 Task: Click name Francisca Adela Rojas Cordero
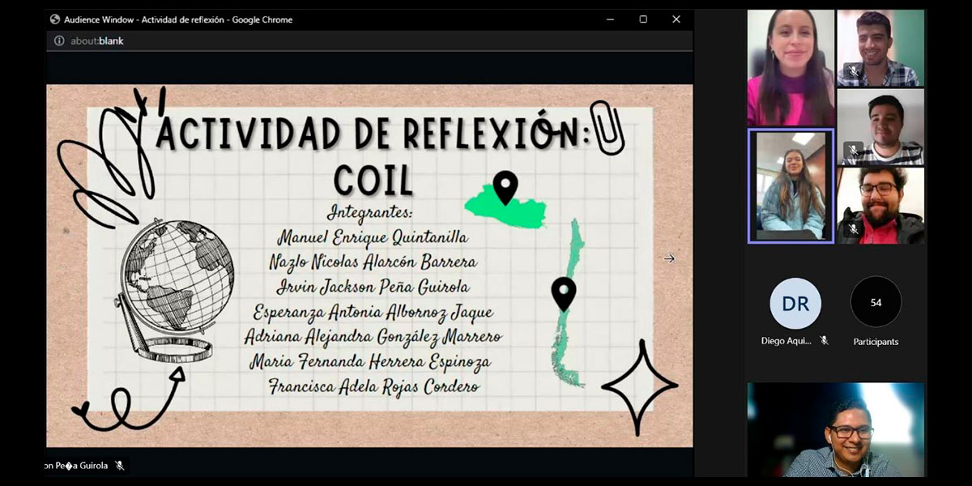(x=373, y=386)
